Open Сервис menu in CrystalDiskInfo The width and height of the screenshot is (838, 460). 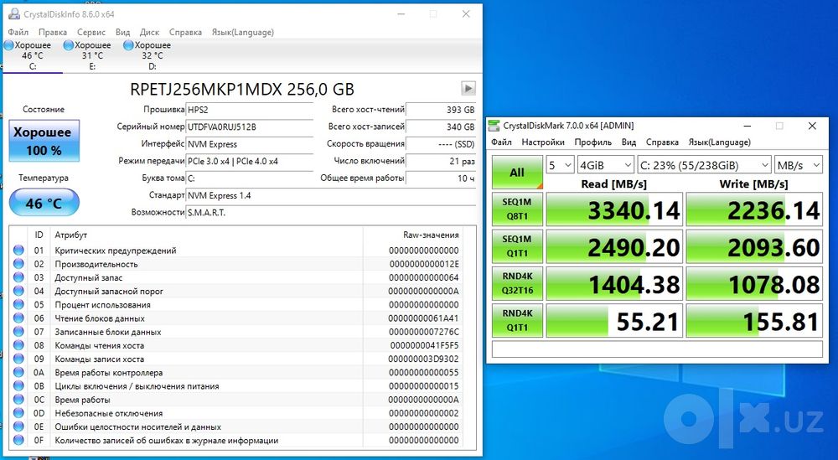pyautogui.click(x=91, y=32)
